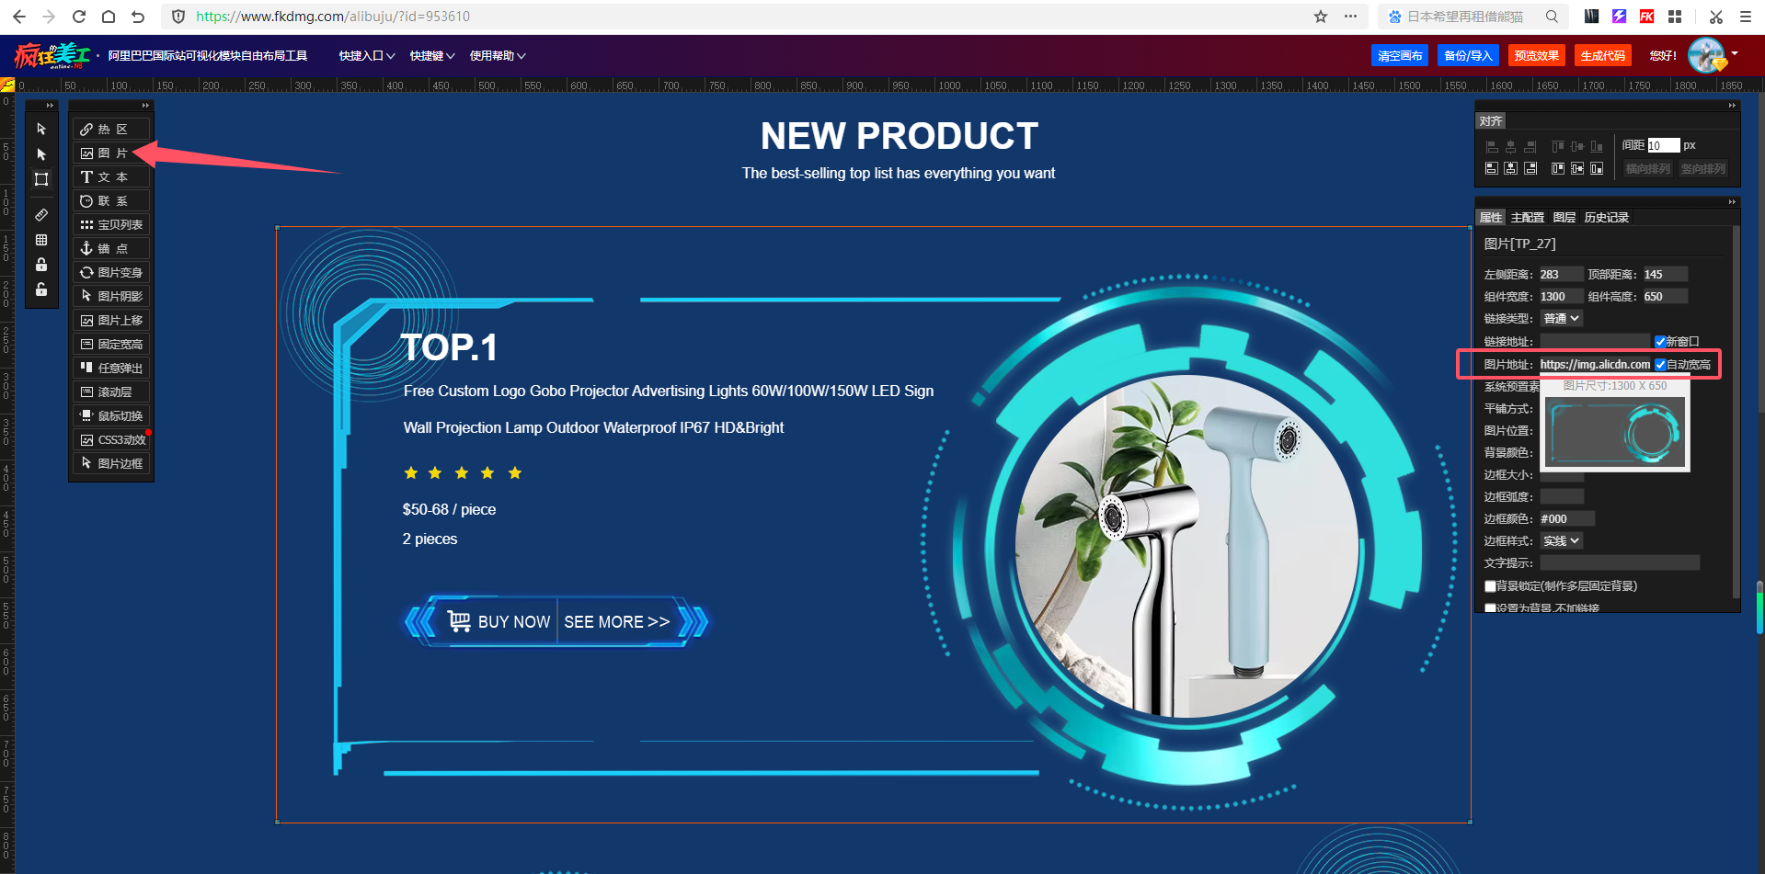This screenshot has height=874, width=1765.
Task: Add a 固定宽高 fixed size component
Action: 111,345
